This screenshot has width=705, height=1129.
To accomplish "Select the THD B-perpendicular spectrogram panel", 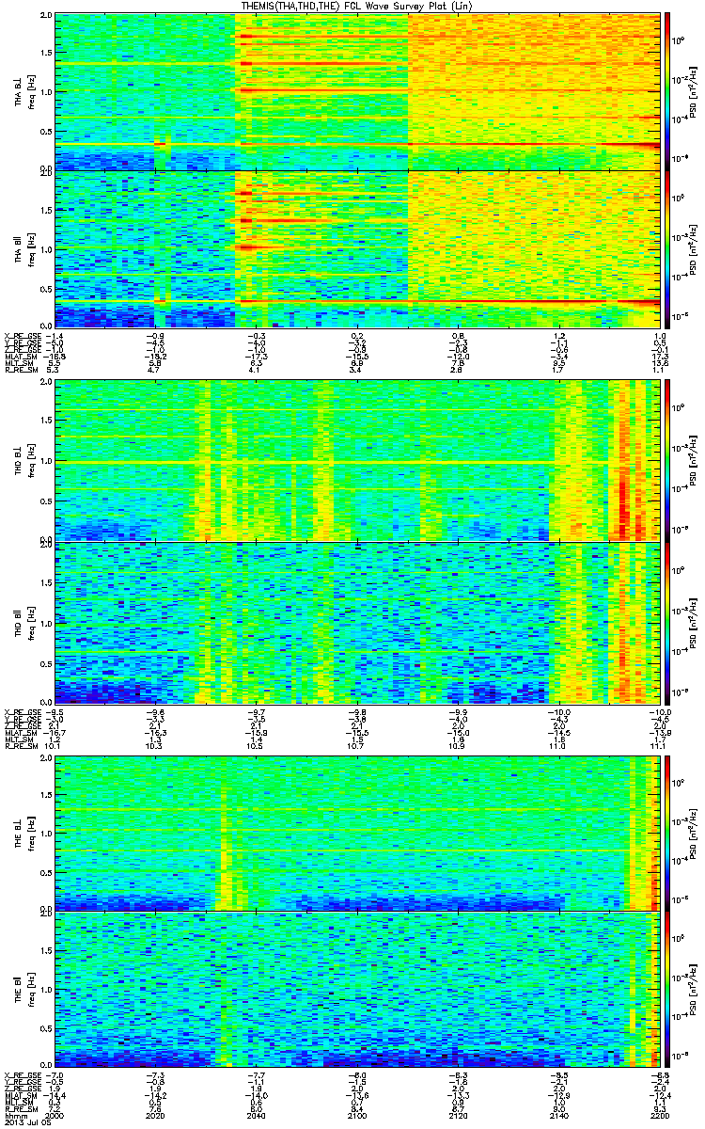I will [x=356, y=461].
